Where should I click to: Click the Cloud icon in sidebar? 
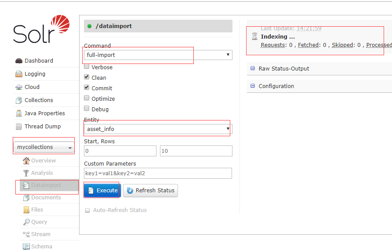coord(18,87)
